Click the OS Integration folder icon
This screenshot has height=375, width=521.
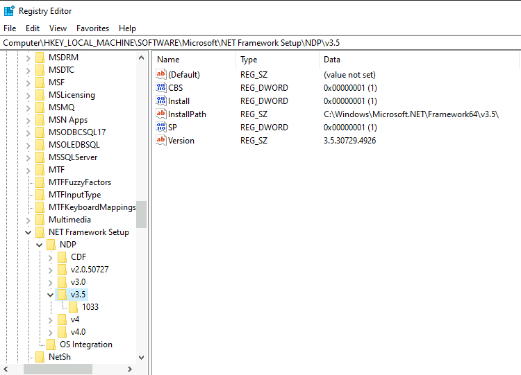(51, 345)
